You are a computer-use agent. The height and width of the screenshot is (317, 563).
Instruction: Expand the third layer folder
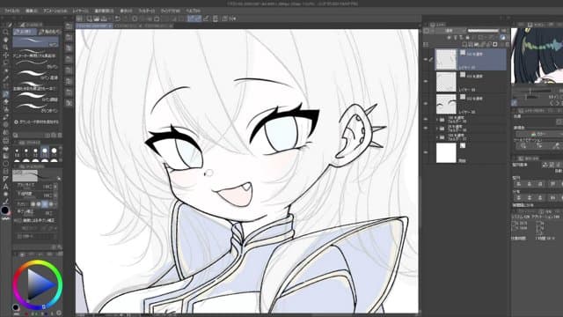[437, 137]
